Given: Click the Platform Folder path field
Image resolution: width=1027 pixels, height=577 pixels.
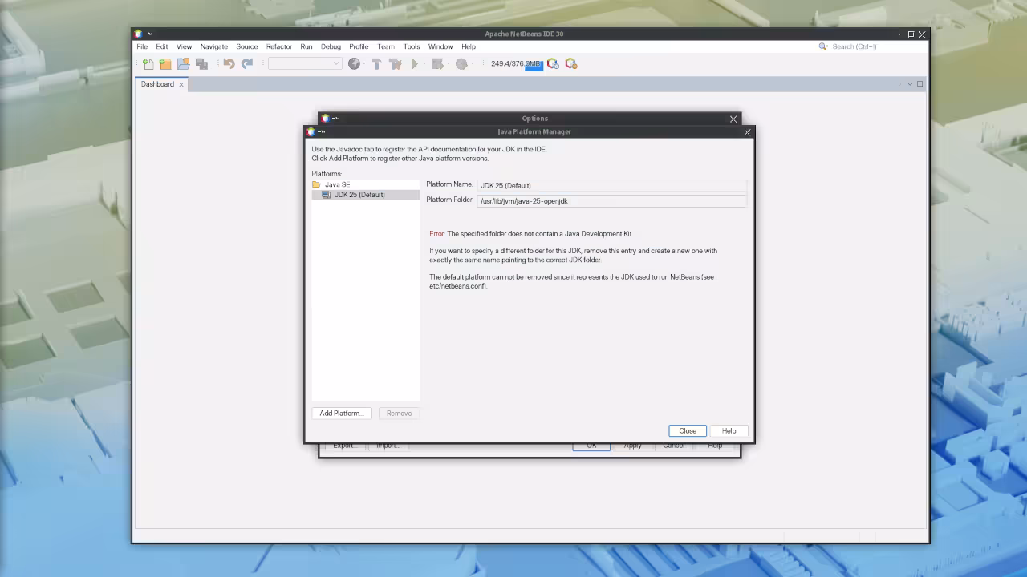Looking at the screenshot, I should point(611,201).
